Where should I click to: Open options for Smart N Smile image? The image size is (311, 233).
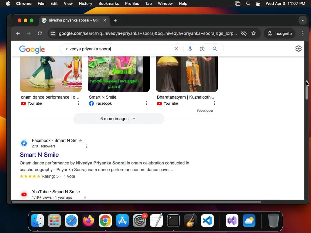pyautogui.click(x=146, y=103)
